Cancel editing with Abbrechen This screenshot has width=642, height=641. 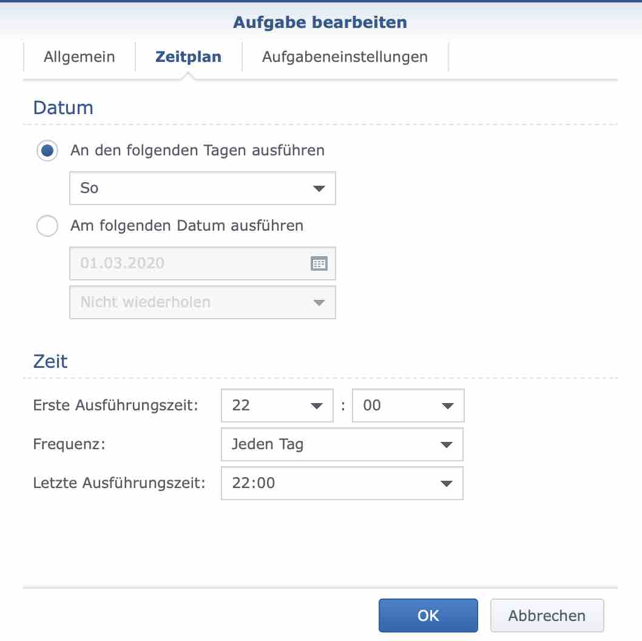(x=547, y=615)
